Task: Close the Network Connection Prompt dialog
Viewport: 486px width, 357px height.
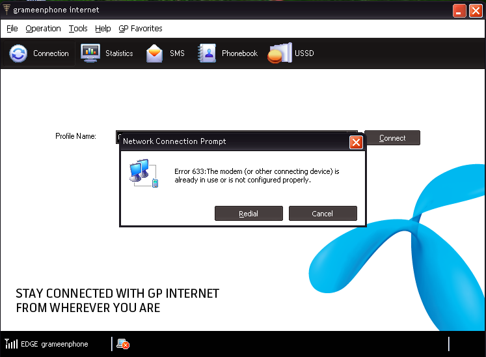Action: click(x=356, y=143)
